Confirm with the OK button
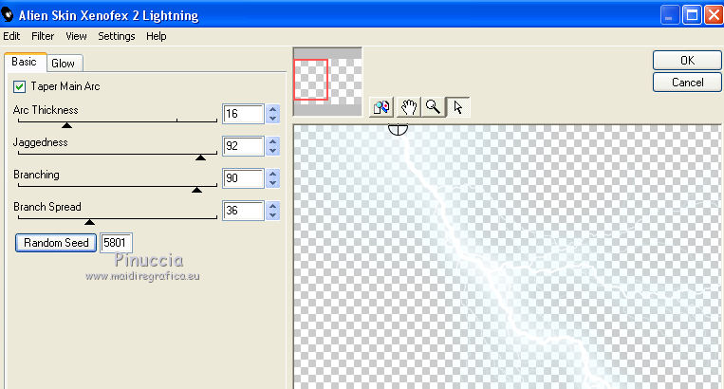Screen dimensions: 724x389 point(687,61)
